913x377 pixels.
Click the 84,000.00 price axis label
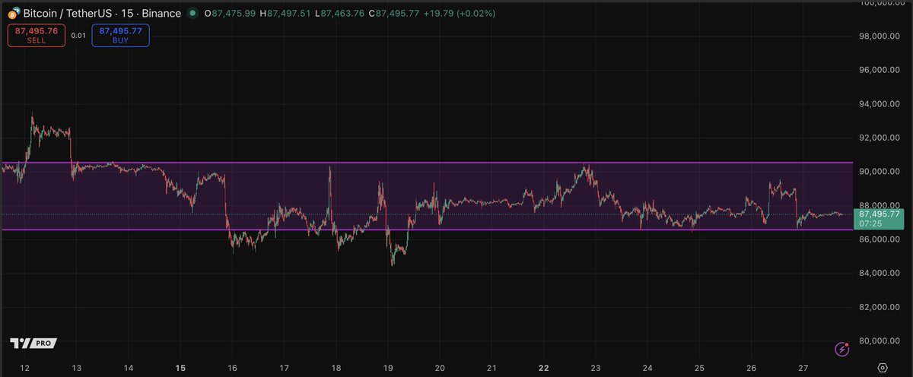point(881,273)
